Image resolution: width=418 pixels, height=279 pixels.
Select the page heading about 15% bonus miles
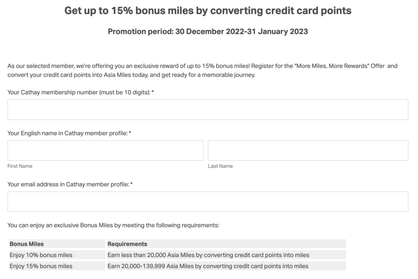207,11
